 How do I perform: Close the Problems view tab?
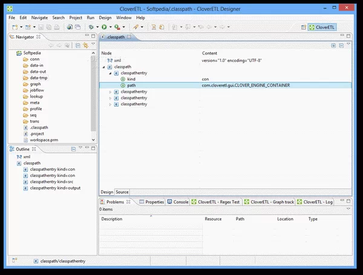(128, 202)
